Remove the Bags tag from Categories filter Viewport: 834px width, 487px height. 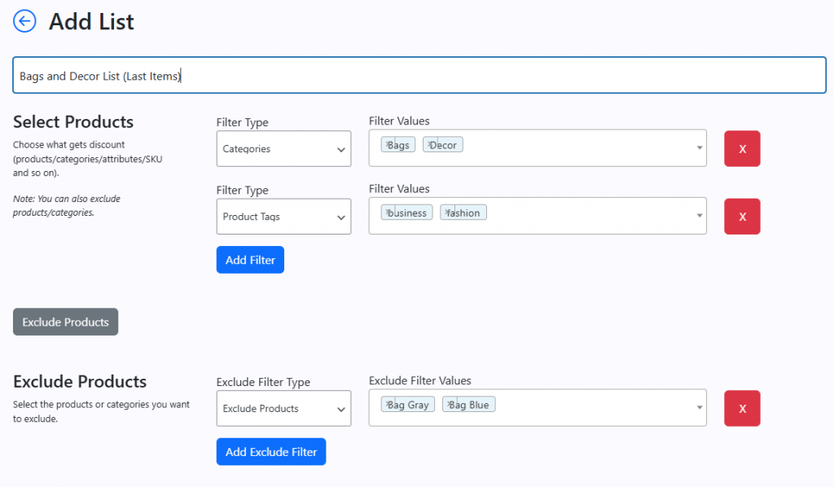tap(388, 145)
